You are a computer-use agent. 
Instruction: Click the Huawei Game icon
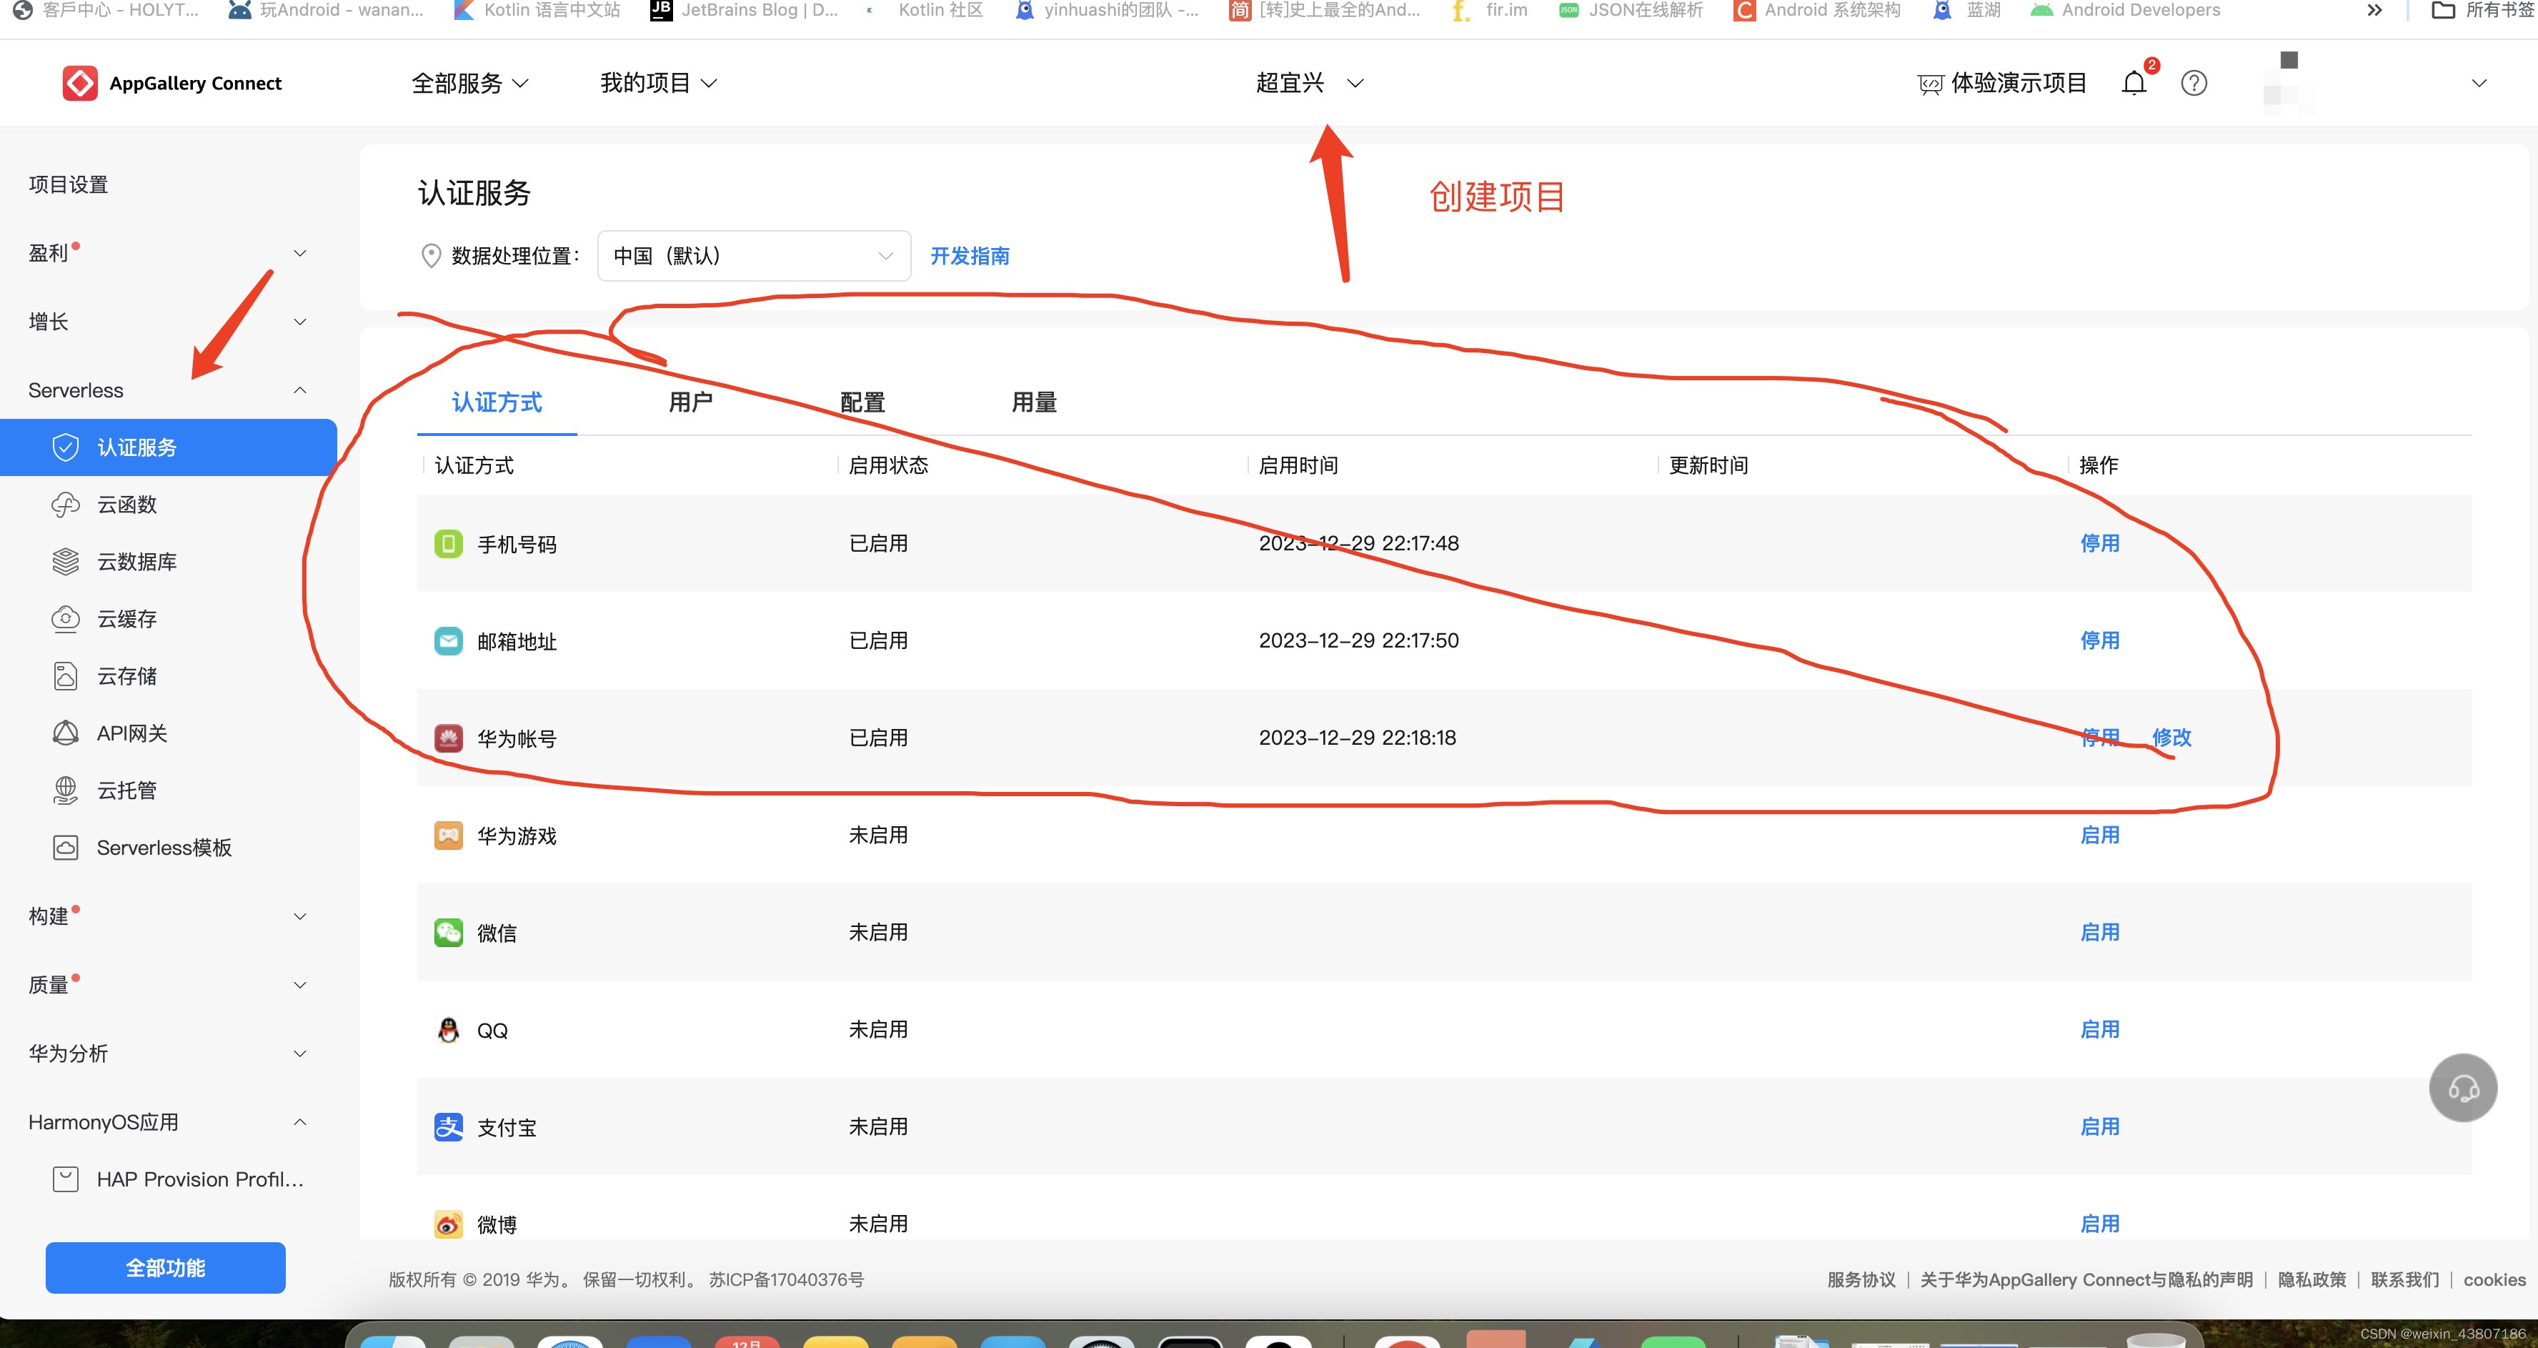click(448, 836)
